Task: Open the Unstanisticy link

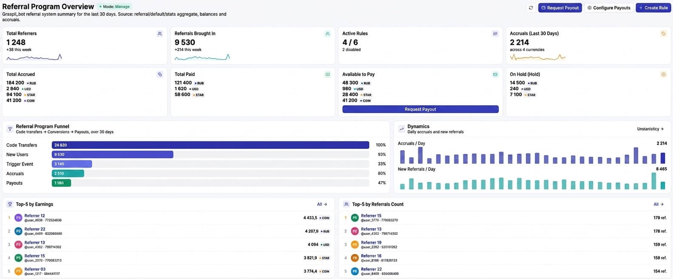Action: (x=650, y=129)
